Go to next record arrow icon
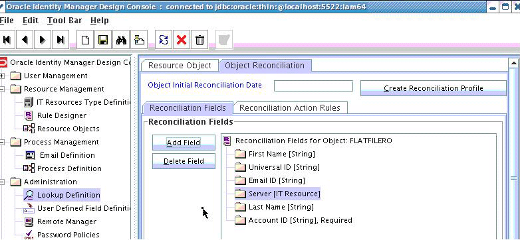The width and height of the screenshot is (520, 240). [43, 40]
